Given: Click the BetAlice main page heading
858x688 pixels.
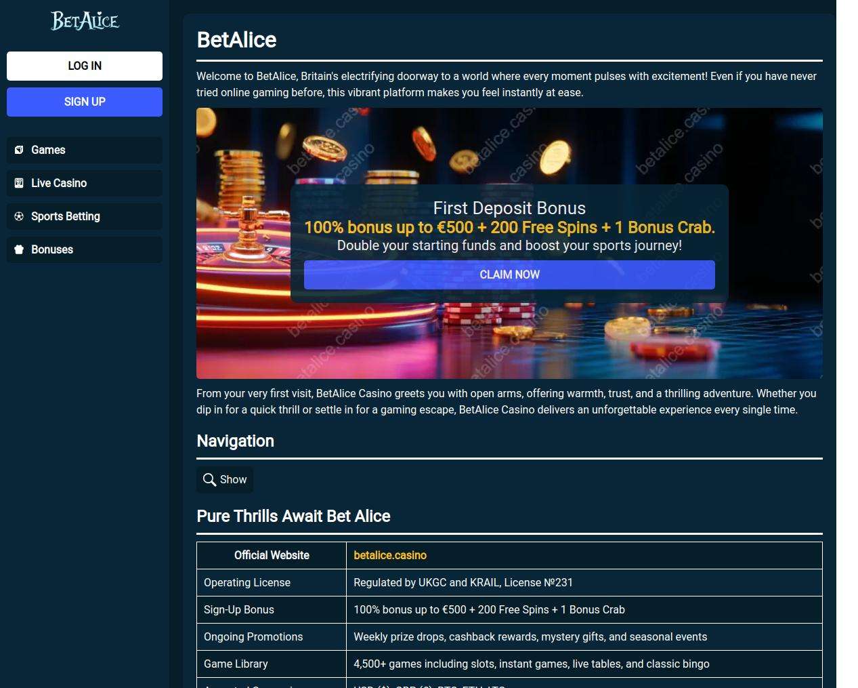Looking at the screenshot, I should tap(236, 40).
